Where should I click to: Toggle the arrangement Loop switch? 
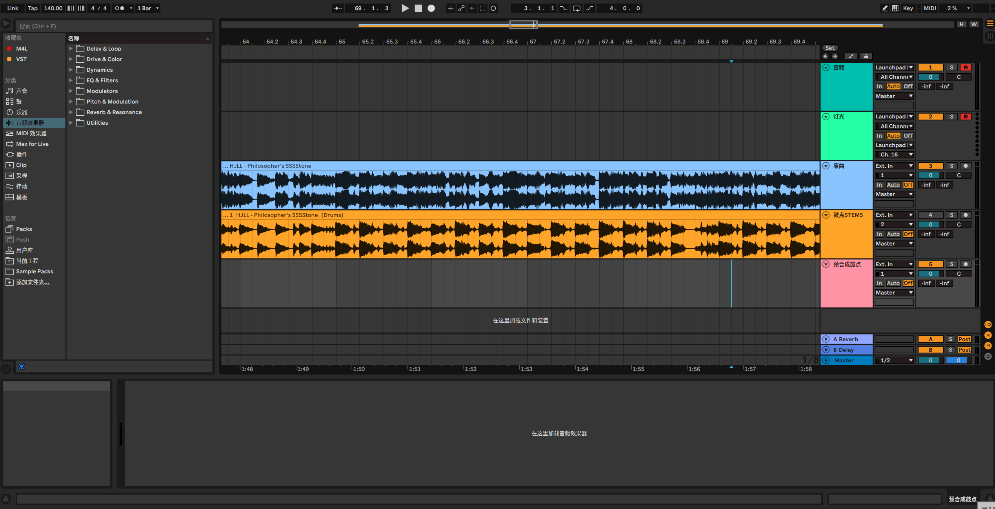576,8
